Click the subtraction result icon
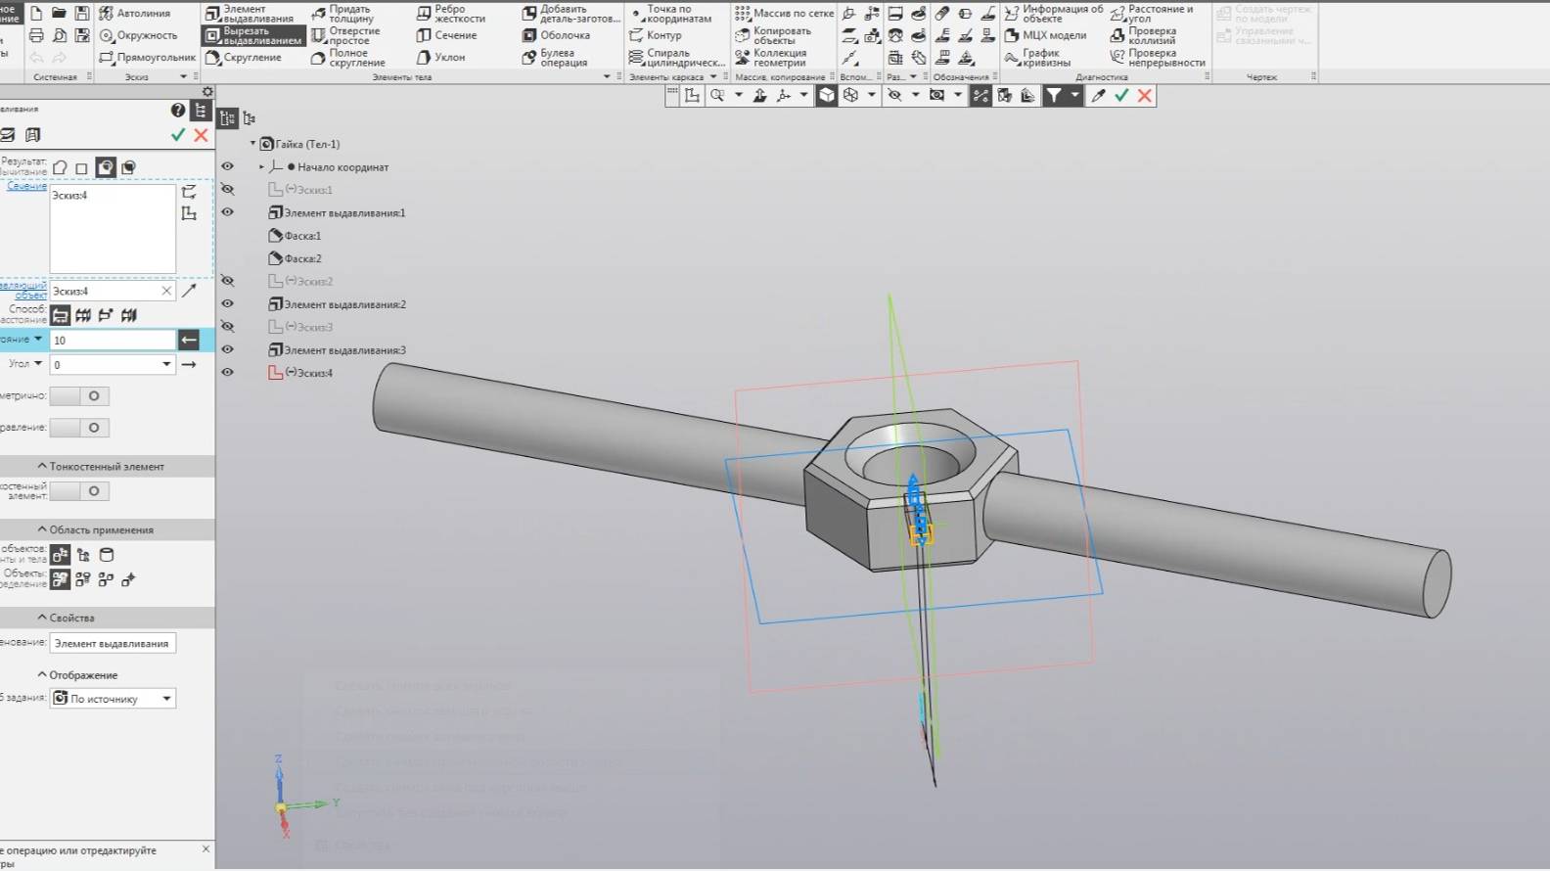 click(x=106, y=167)
